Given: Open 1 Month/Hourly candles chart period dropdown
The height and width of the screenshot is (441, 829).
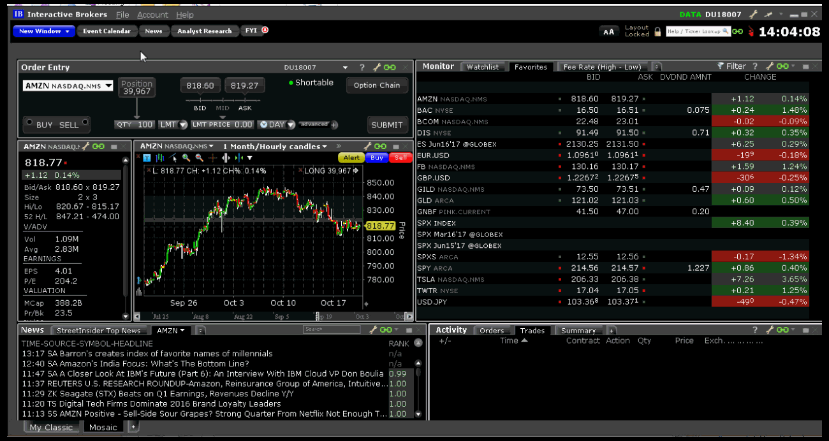Looking at the screenshot, I should [x=275, y=147].
